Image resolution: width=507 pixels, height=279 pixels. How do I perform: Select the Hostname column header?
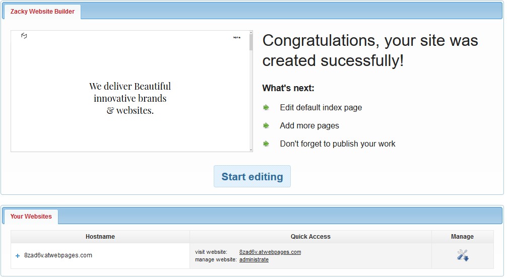coord(100,237)
